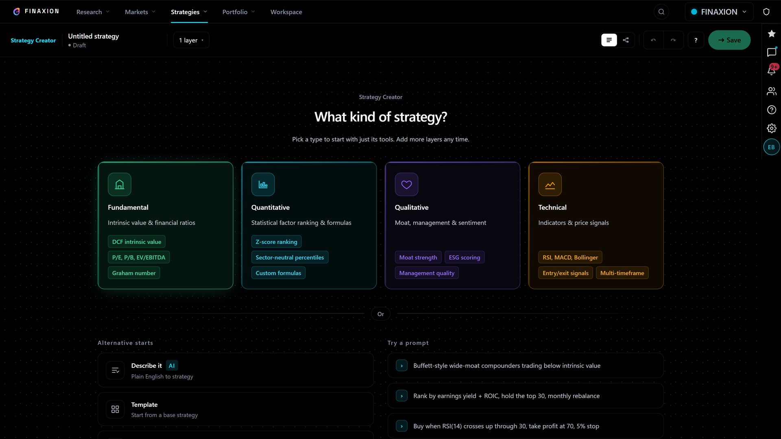Image resolution: width=781 pixels, height=439 pixels.
Task: Use the RSI(14) crosses prompt
Action: pyautogui.click(x=526, y=426)
